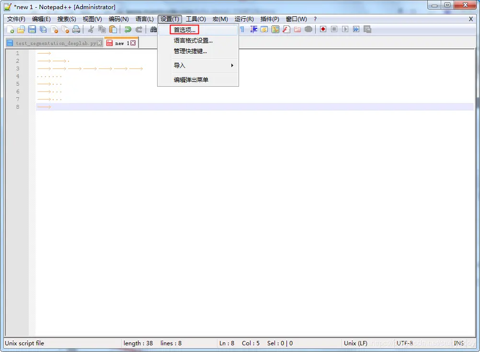480x352 pixels.
Task: Click INS mode in status bar
Action: [458, 343]
